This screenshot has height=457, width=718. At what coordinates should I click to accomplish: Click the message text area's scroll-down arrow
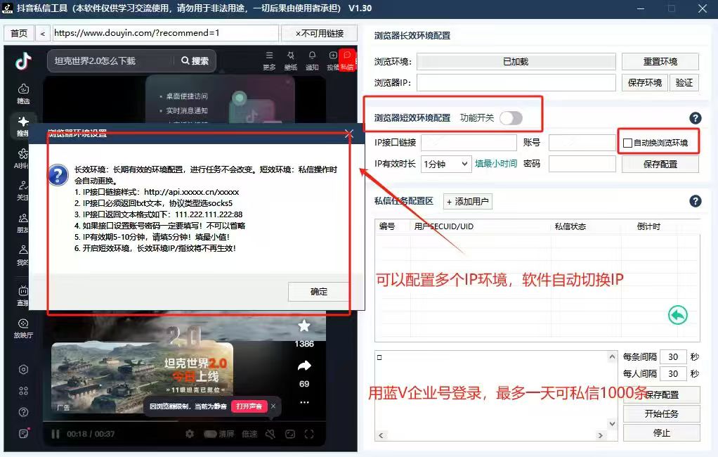[x=612, y=424]
